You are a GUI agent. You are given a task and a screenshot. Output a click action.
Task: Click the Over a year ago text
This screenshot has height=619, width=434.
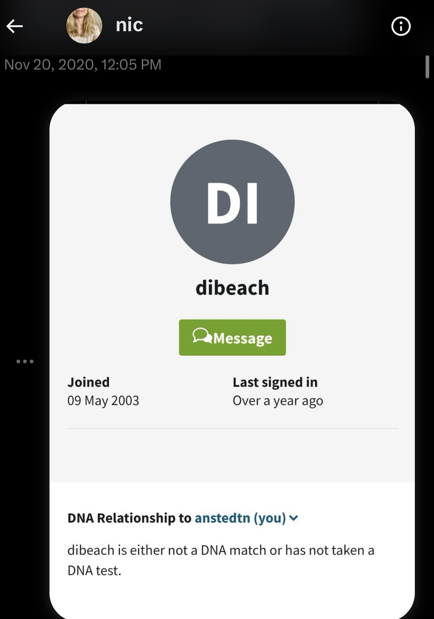278,400
